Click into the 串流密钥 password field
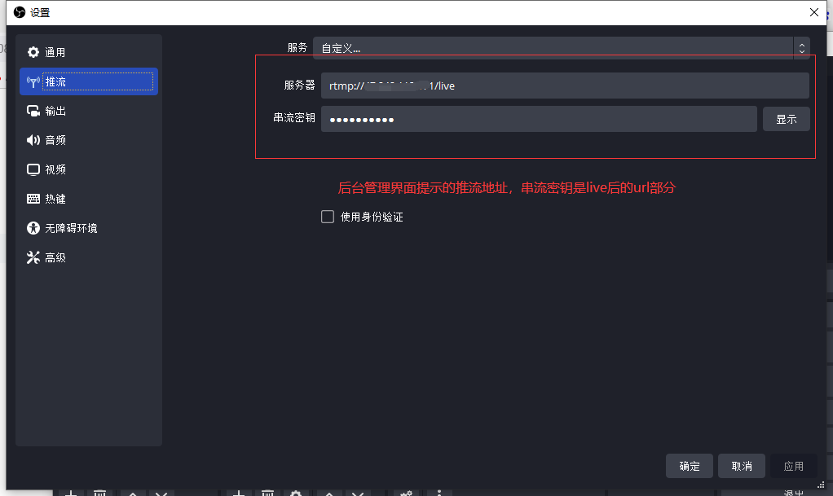The image size is (833, 496). 538,119
